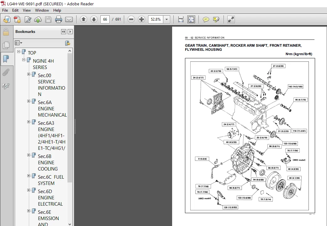The width and height of the screenshot is (327, 226).
Task: Add a sticky note comment
Action: coord(206,19)
